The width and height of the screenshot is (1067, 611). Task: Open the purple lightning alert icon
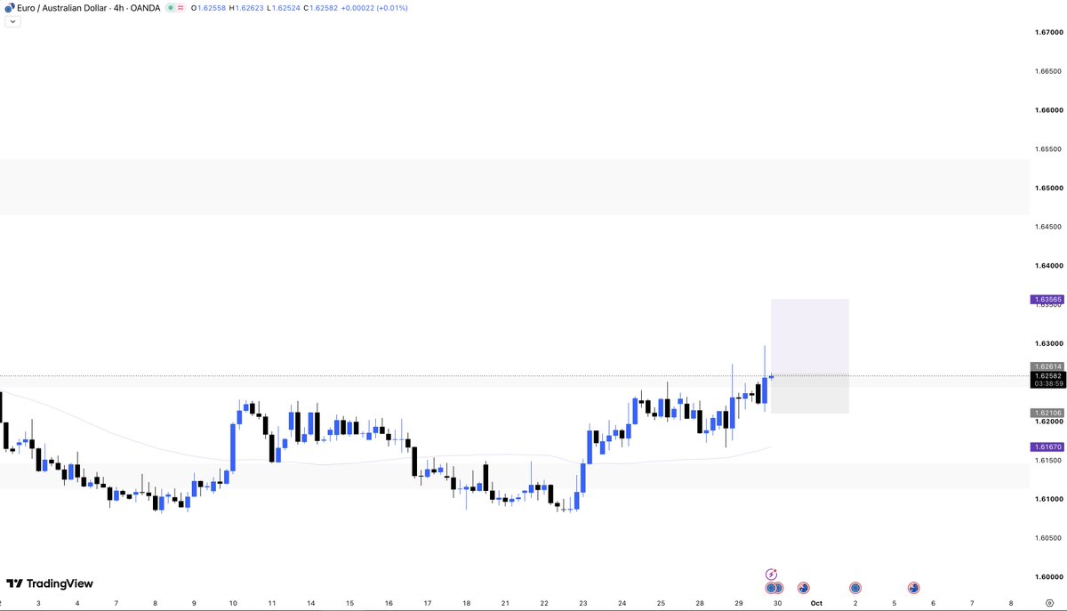(771, 575)
